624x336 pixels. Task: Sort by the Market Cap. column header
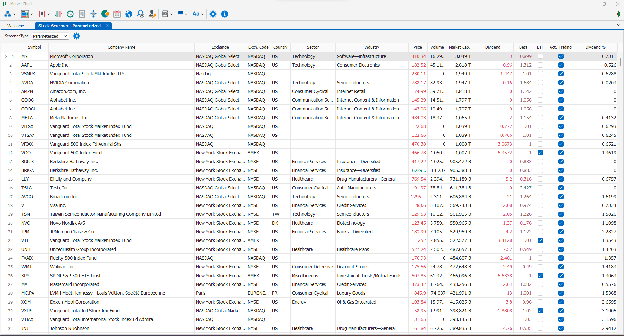[459, 47]
